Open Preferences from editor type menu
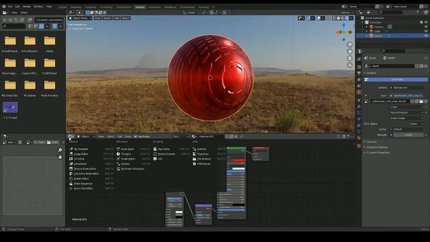This screenshot has height=242, width=430. (204, 164)
